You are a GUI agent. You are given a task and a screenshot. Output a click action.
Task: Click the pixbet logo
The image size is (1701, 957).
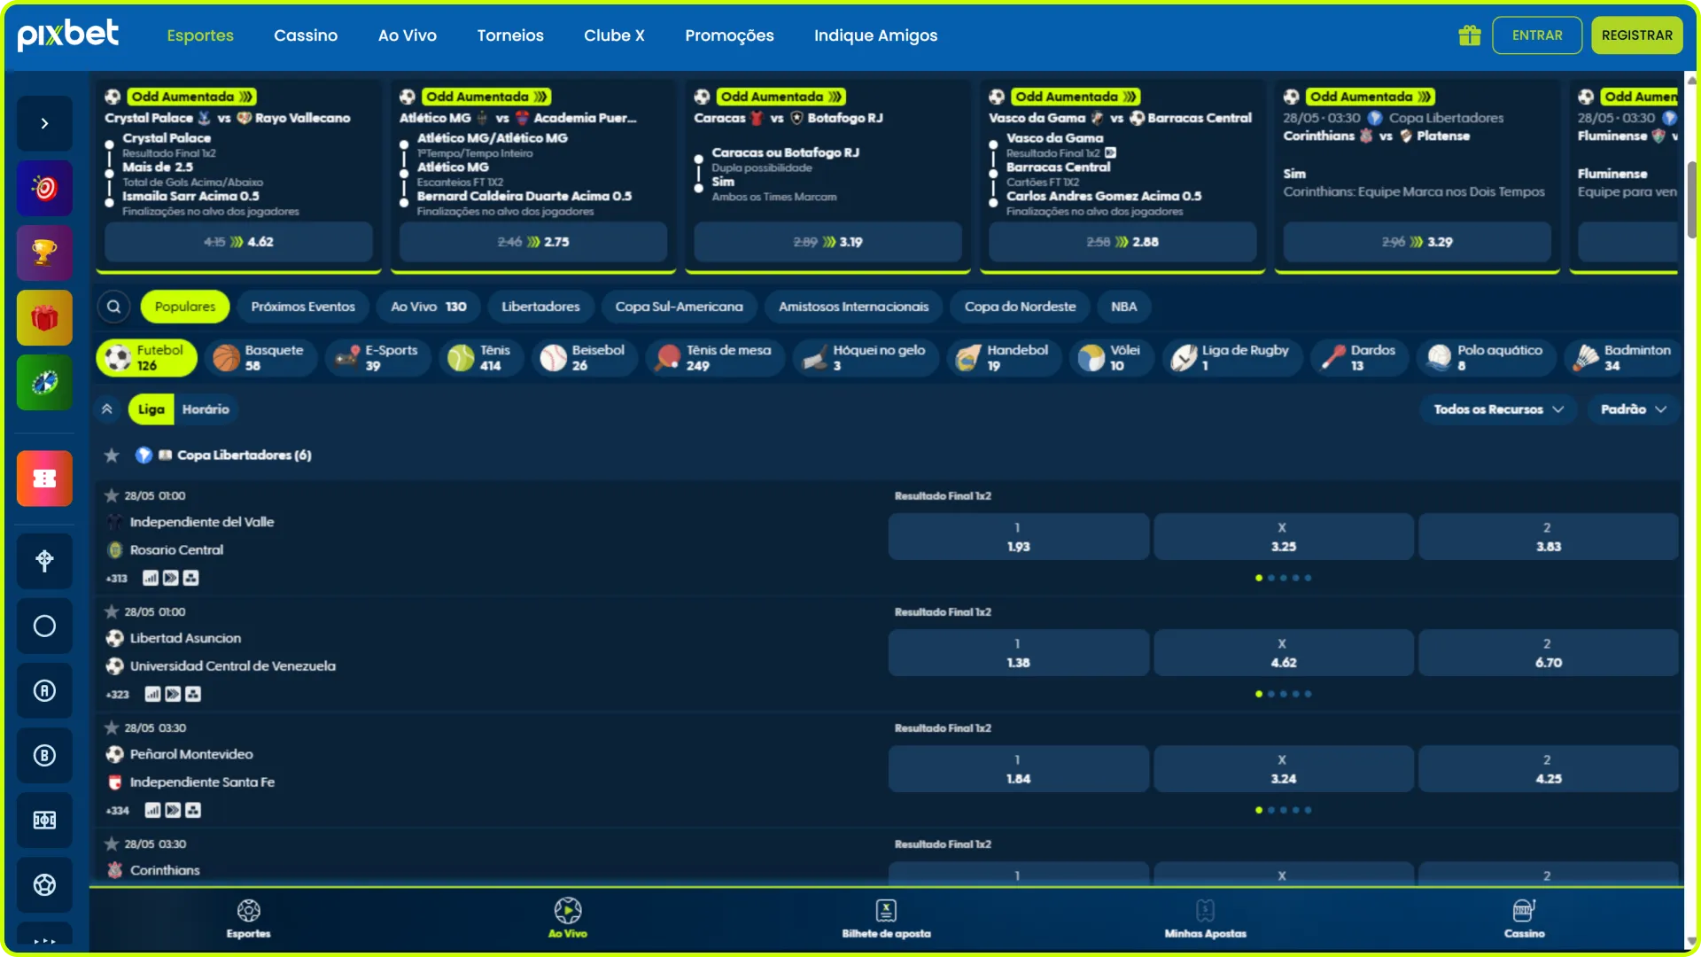[x=68, y=35]
